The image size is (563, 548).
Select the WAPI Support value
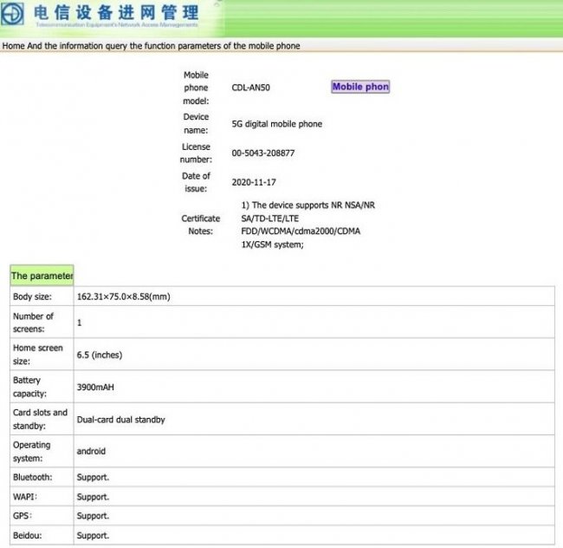pos(93,497)
